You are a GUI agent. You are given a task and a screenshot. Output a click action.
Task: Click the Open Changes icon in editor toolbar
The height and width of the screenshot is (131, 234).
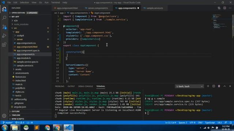click(x=219, y=8)
